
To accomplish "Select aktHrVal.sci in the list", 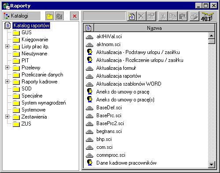I will pyautogui.click(x=109, y=36).
